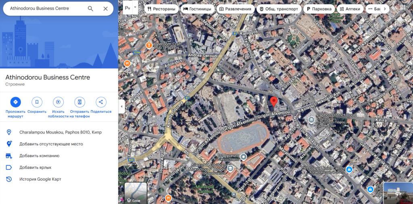The width and height of the screenshot is (413, 204).
Task: Select the Гостиницы category chip
Action: (197, 8)
